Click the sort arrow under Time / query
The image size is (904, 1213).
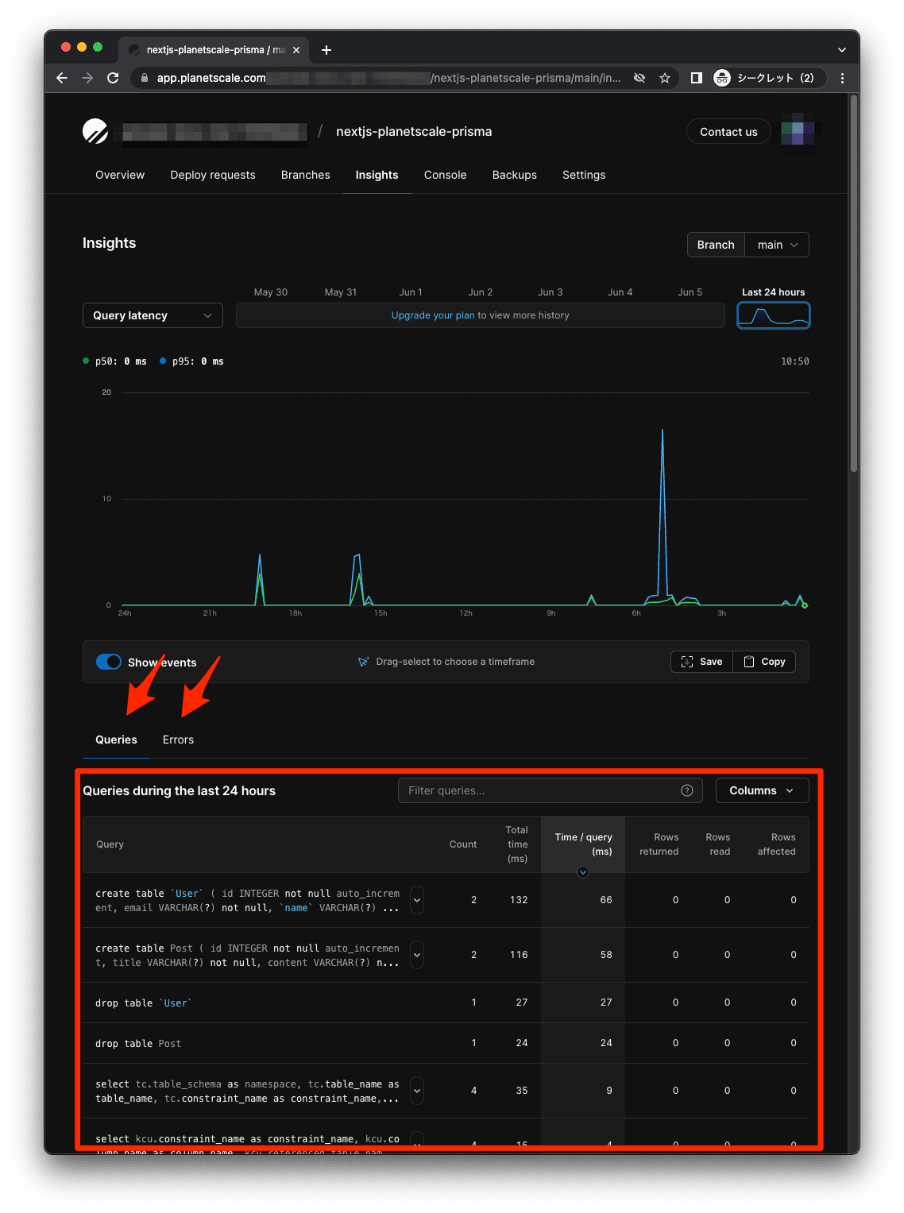tap(583, 872)
